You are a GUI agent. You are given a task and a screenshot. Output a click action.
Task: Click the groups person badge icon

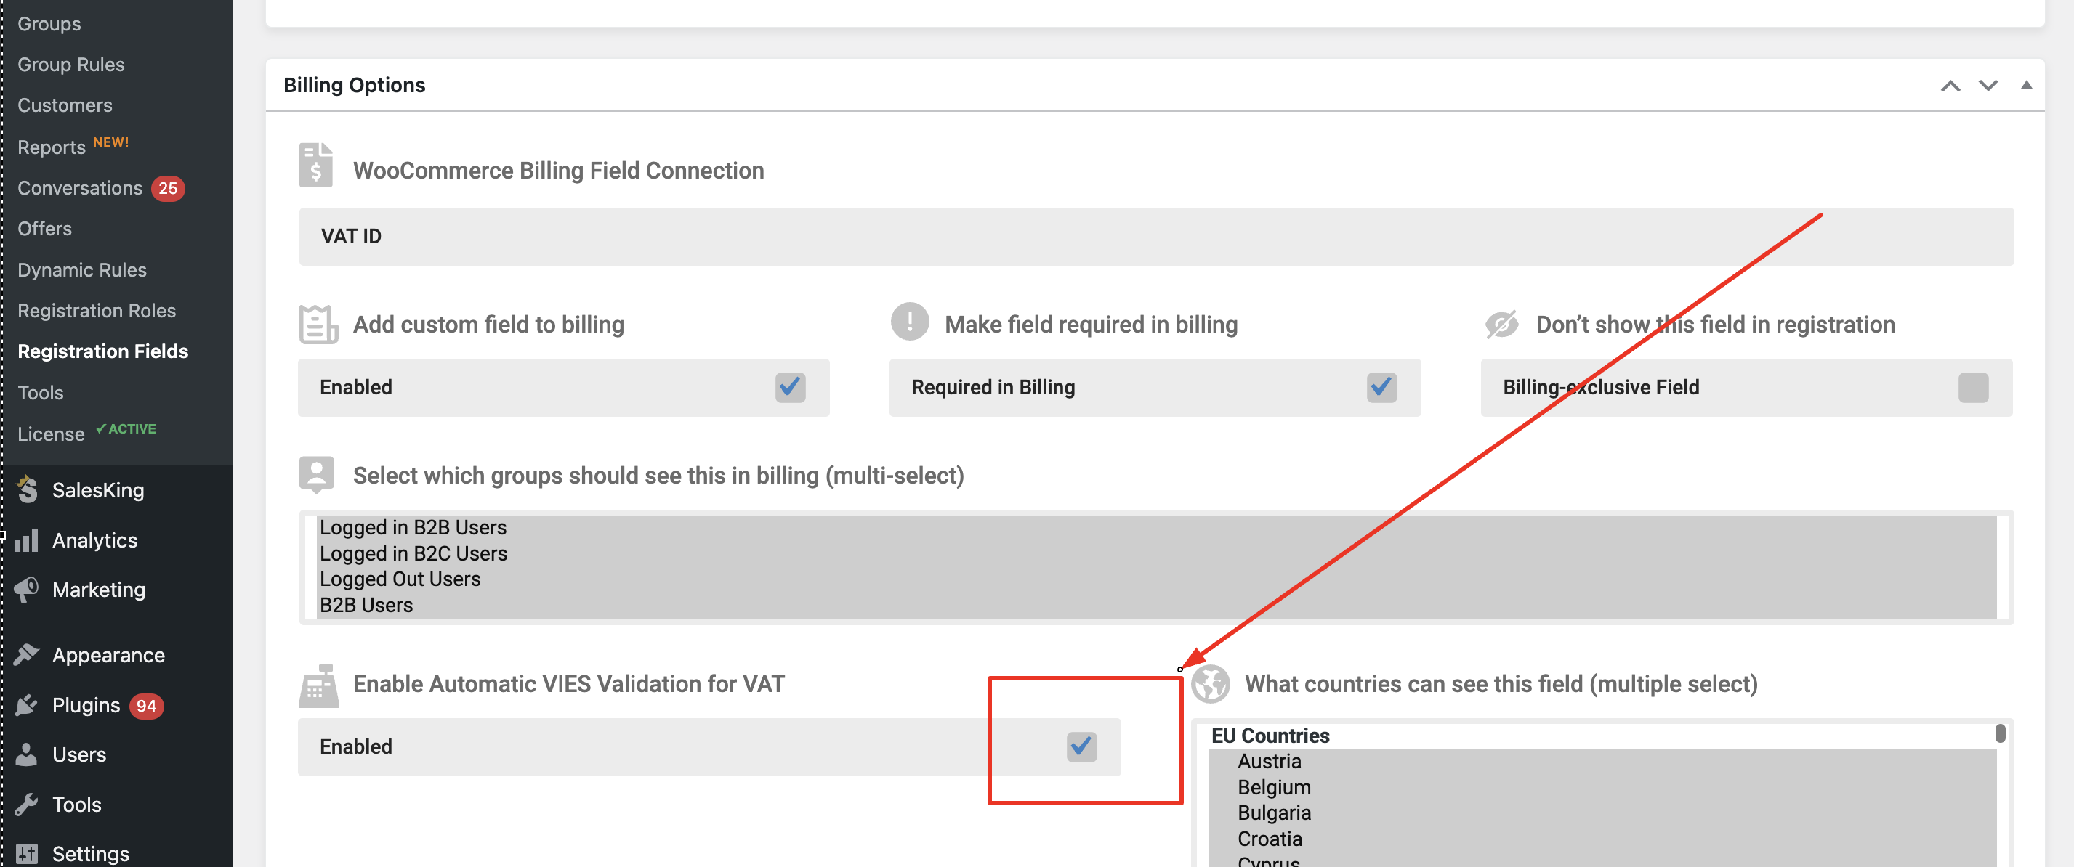click(x=316, y=474)
